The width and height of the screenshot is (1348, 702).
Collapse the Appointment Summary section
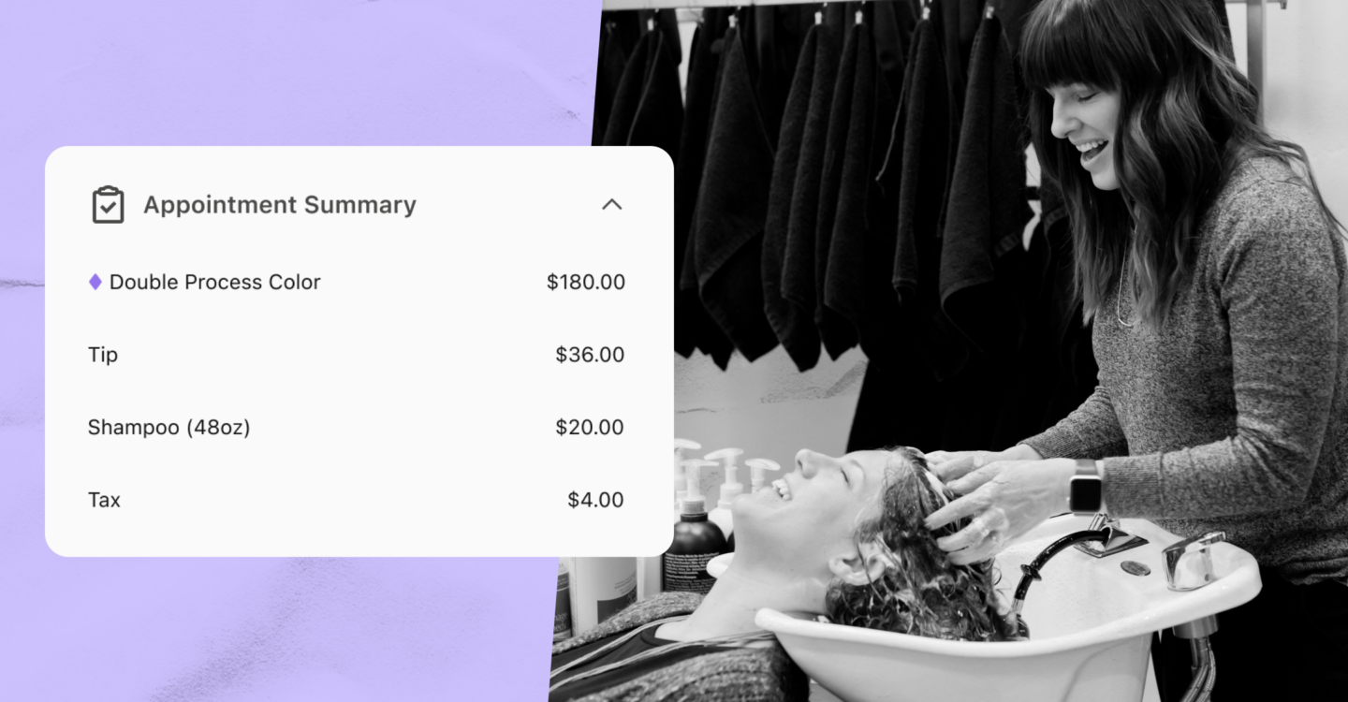611,204
